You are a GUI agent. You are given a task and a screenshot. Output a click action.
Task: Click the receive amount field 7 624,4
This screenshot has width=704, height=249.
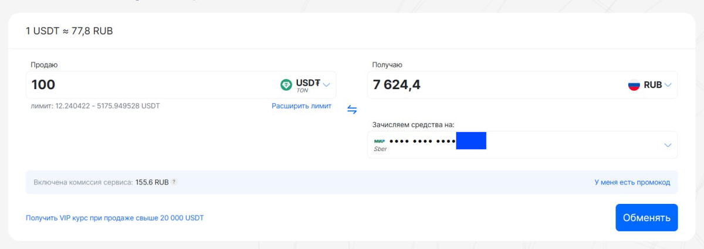coord(493,85)
